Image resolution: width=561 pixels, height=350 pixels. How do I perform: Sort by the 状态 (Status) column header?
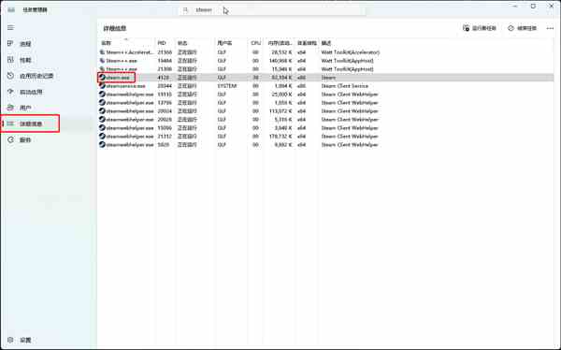(x=195, y=43)
